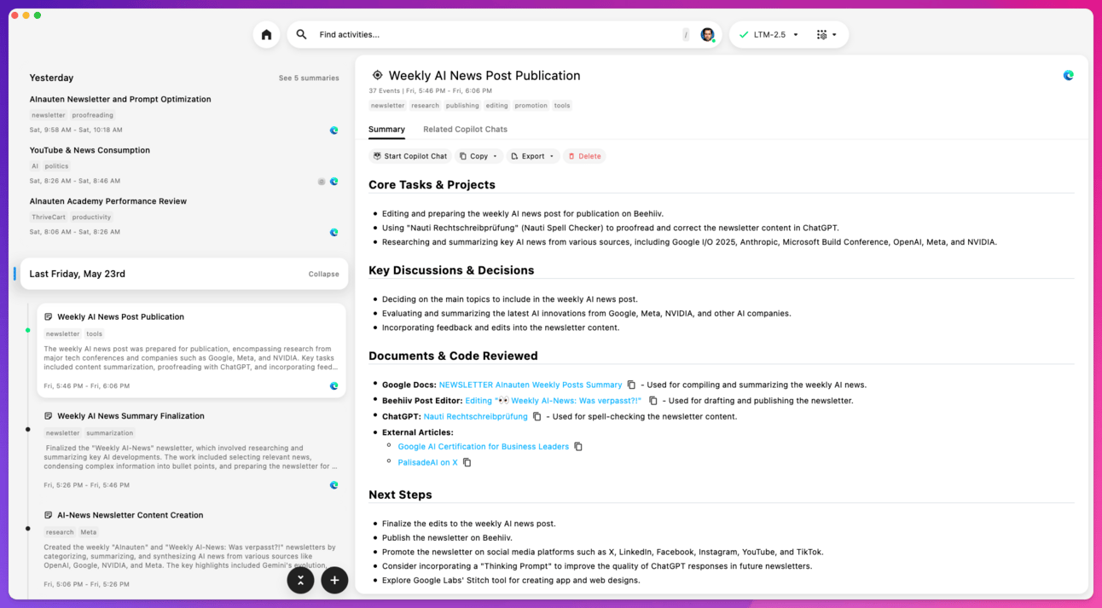Click the Edge icon beside the summary title

tap(1068, 76)
